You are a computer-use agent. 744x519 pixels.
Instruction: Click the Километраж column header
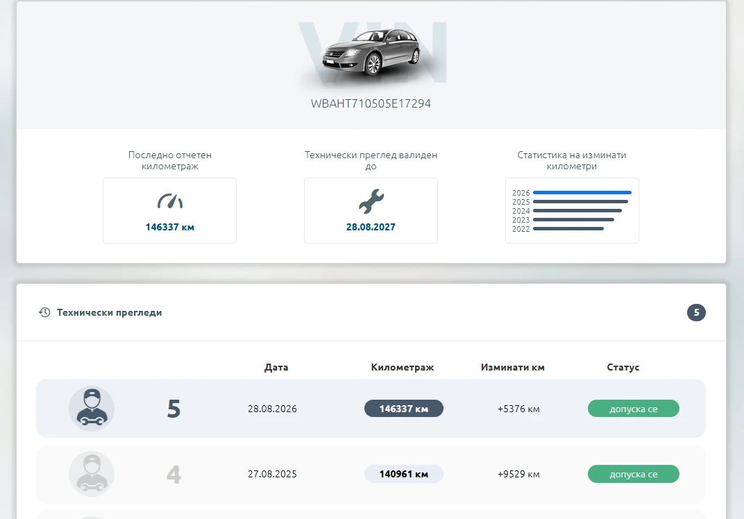[403, 367]
